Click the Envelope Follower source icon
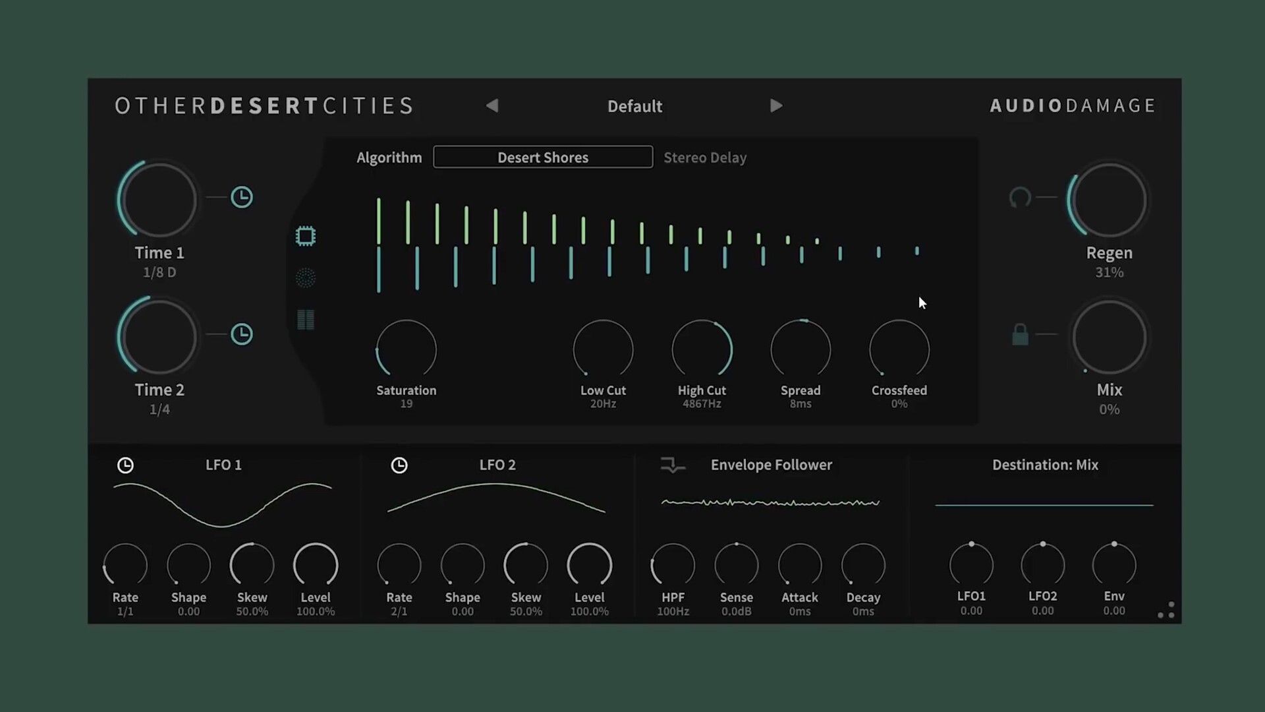The width and height of the screenshot is (1265, 712). pyautogui.click(x=673, y=465)
